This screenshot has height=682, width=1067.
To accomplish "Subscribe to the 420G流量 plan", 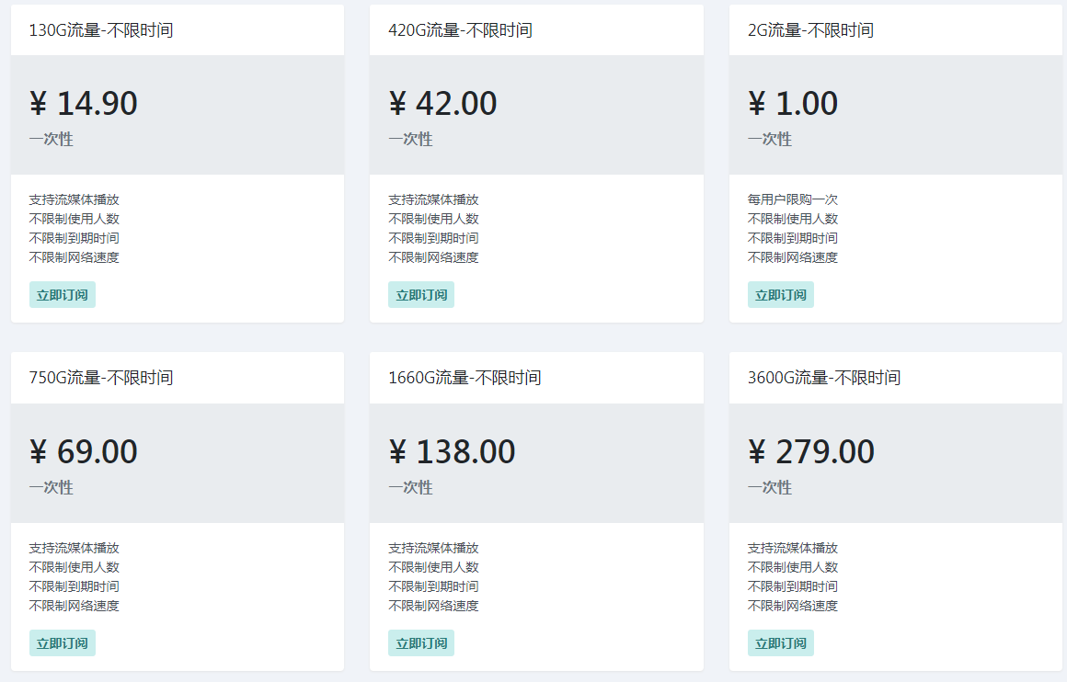I will [421, 295].
